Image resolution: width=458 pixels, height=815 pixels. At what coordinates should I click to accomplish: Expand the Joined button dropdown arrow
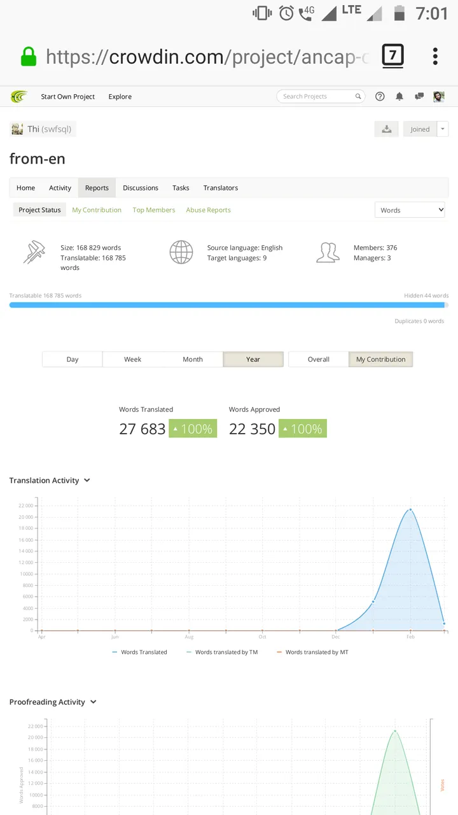tap(443, 129)
